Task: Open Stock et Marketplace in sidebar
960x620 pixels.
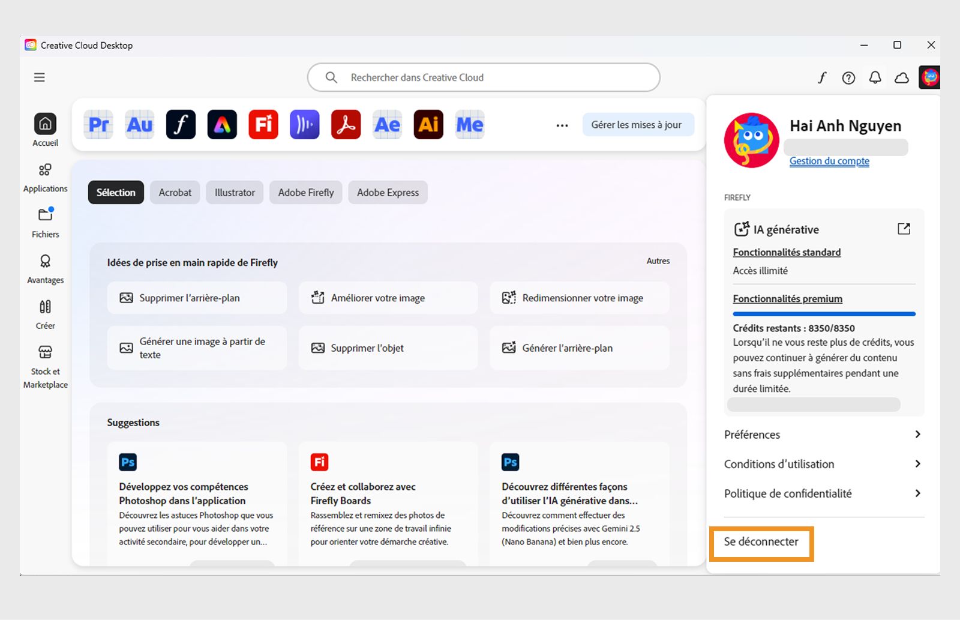Action: [x=45, y=367]
